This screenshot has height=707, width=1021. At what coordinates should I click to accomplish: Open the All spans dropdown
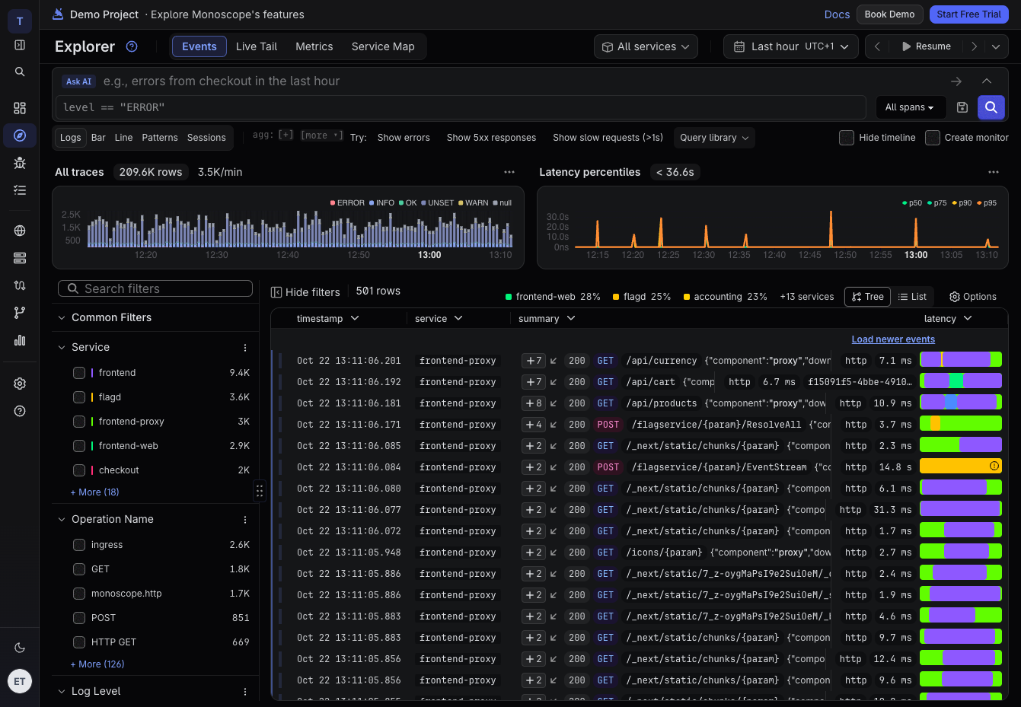(911, 107)
